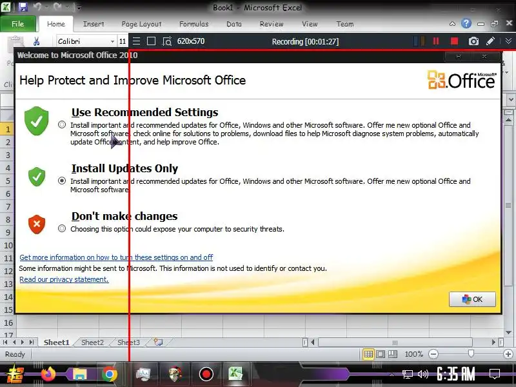Minimize the ribbon with the caret icon

[453, 24]
